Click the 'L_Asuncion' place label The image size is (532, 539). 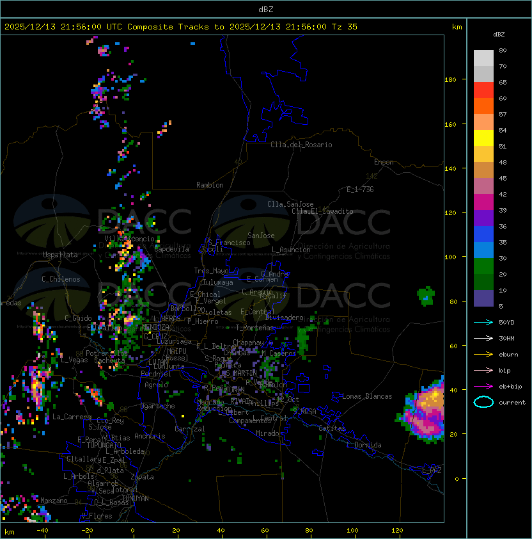291,250
